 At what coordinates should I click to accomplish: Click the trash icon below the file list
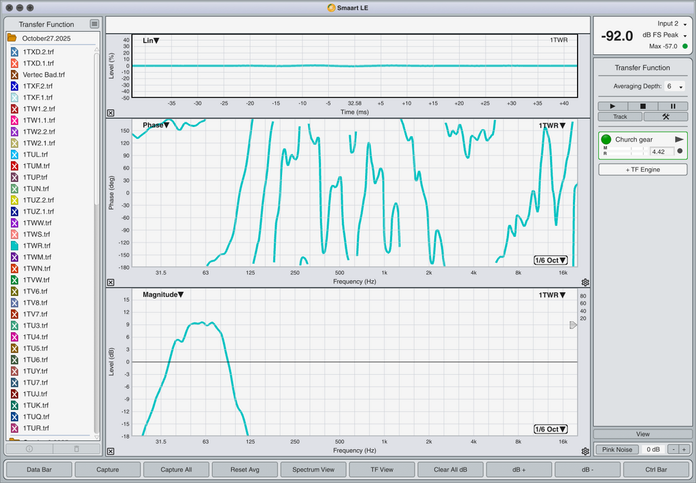click(x=76, y=449)
